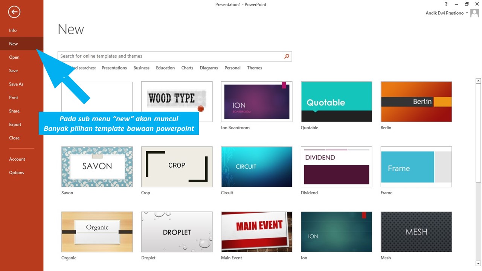This screenshot has width=482, height=271.
Task: Click the scrollbar up arrow
Action: 478,80
